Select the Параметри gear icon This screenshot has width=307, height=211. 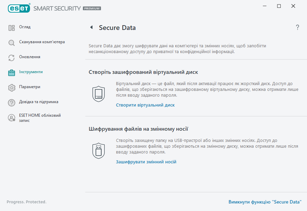coord(11,87)
